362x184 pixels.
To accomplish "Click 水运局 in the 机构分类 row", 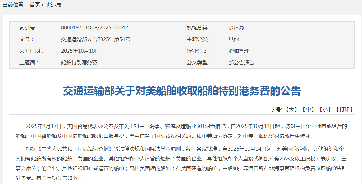I will pos(236,28).
